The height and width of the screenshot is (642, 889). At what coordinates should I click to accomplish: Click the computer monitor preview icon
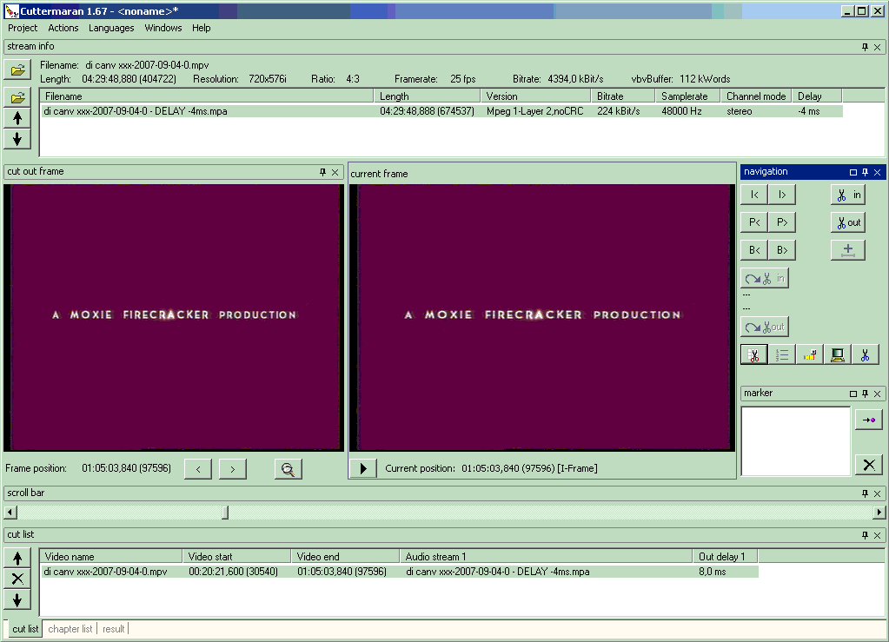(838, 354)
